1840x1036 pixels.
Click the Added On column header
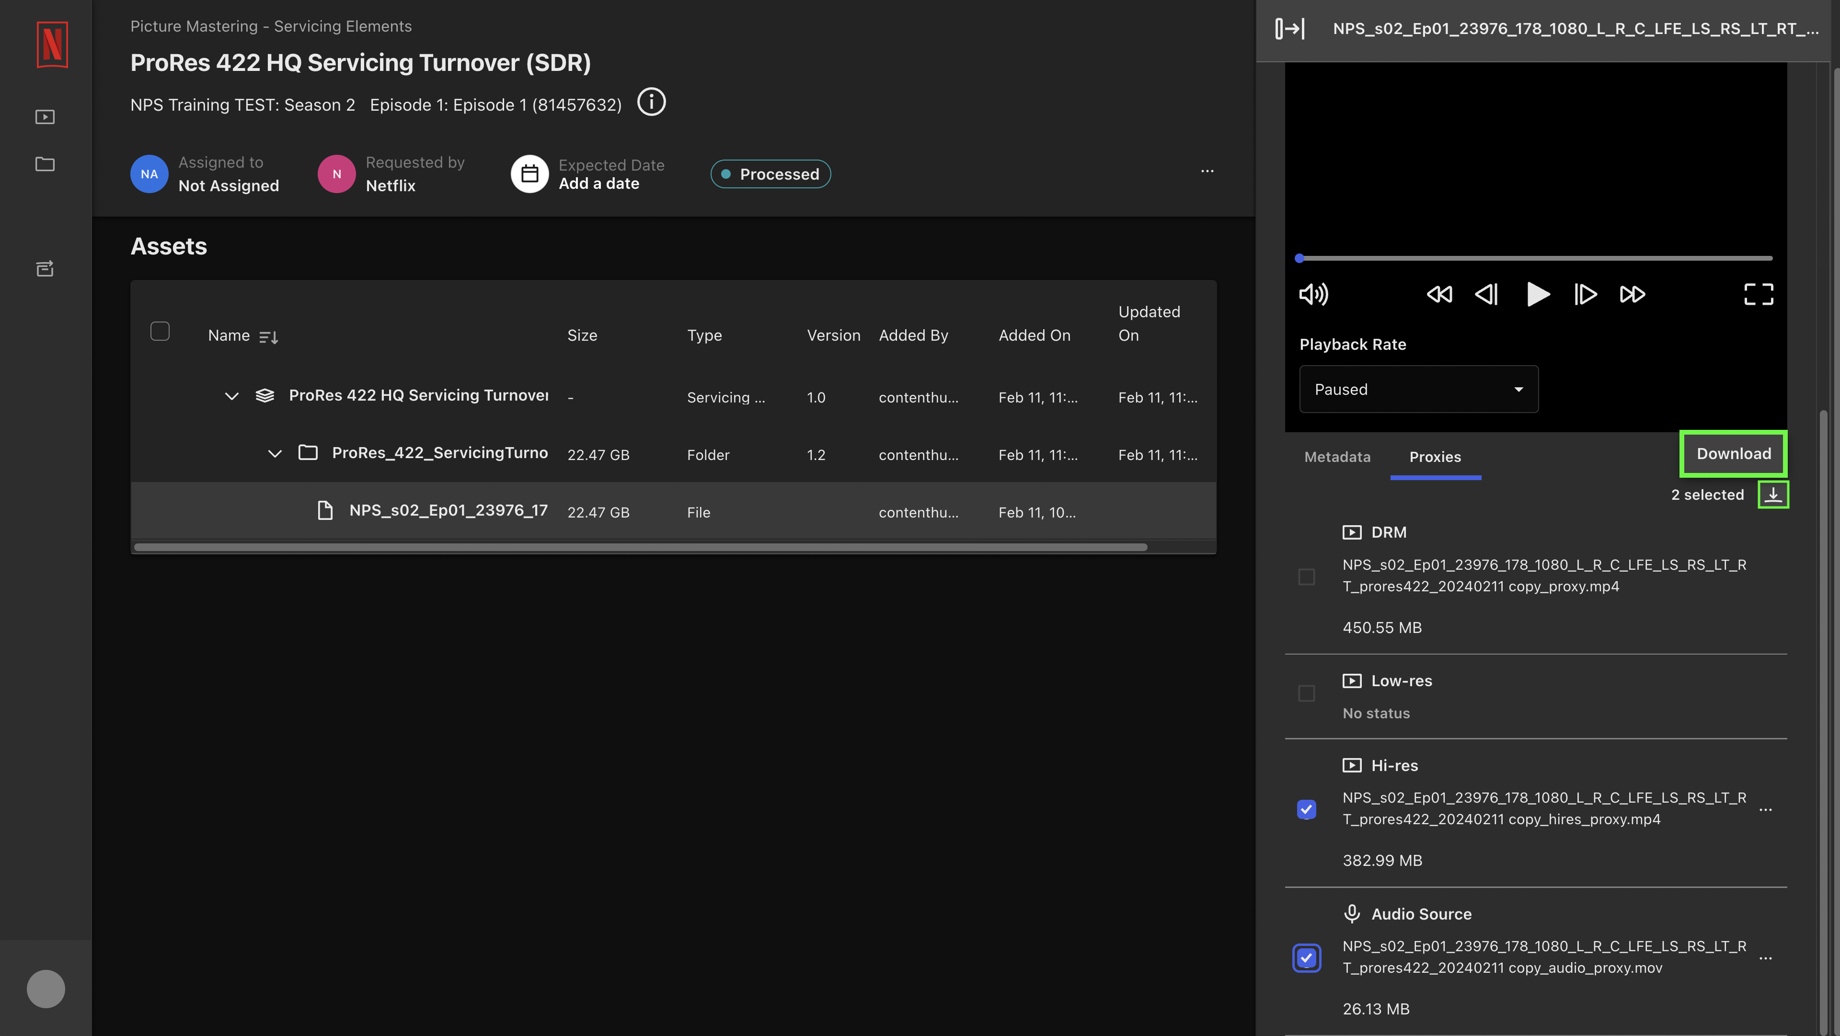(x=1035, y=335)
